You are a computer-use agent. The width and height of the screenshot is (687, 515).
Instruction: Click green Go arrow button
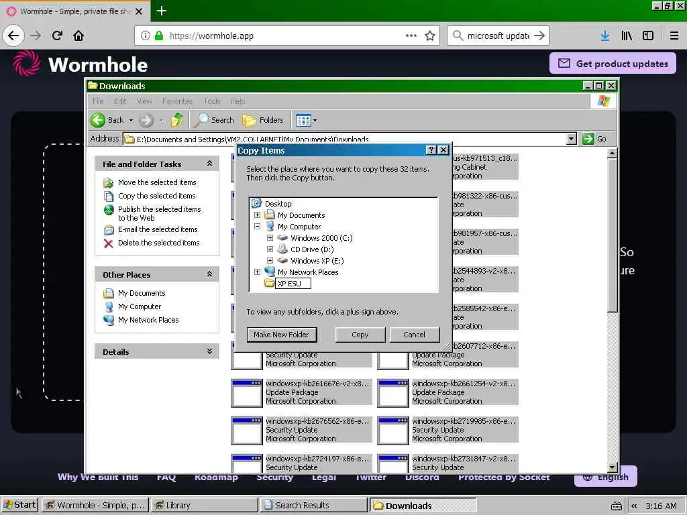(588, 139)
